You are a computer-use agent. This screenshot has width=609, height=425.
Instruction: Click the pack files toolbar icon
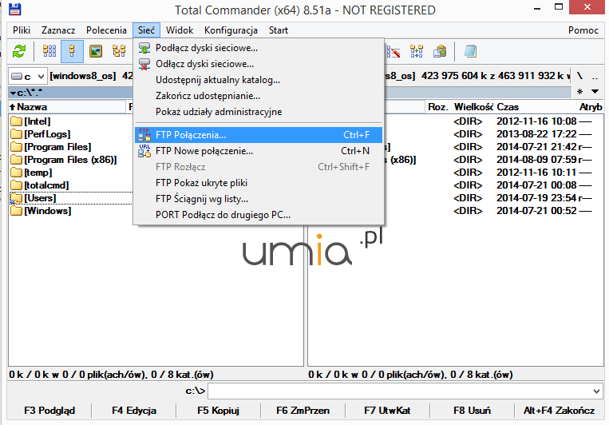tap(440, 52)
